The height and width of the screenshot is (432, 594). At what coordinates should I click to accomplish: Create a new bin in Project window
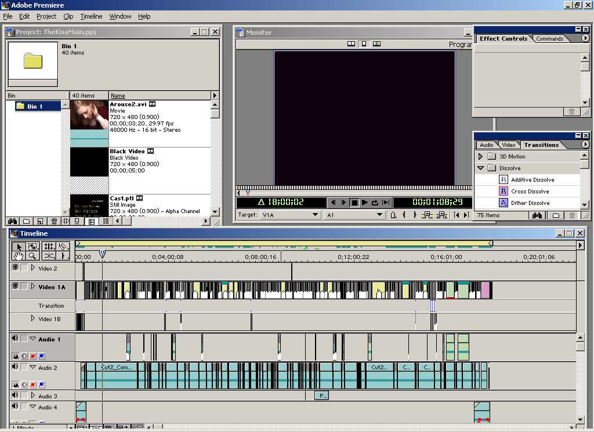pyautogui.click(x=26, y=221)
